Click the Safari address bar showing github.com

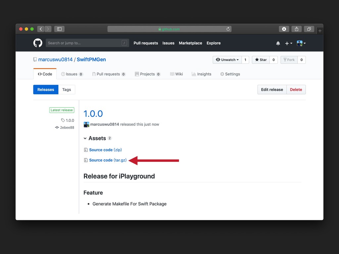[169, 29]
